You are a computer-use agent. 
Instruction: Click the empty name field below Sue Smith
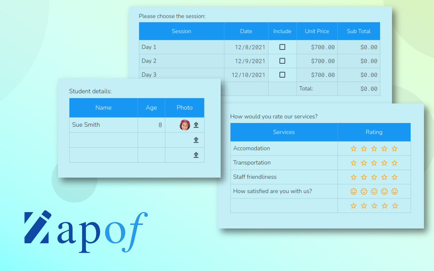click(103, 140)
